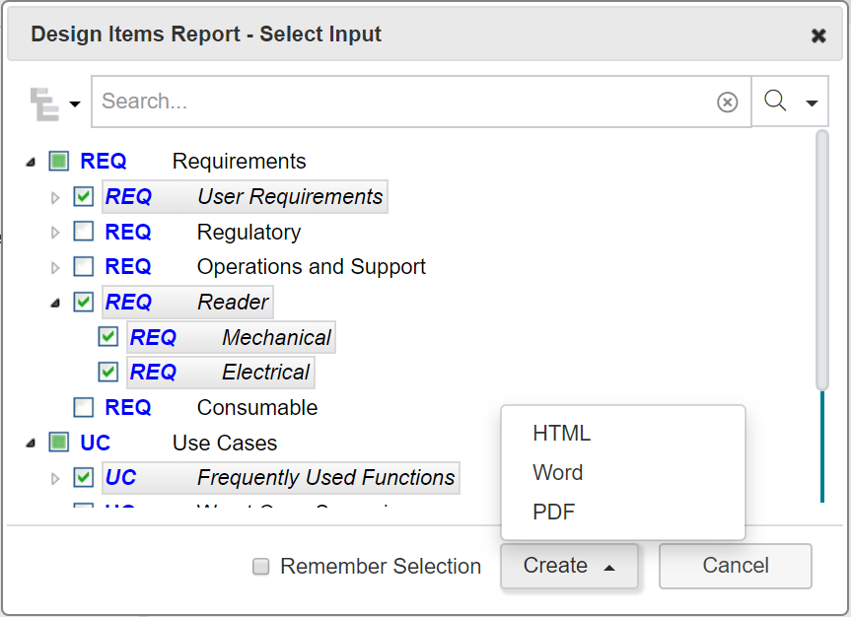
Task: Enable the Remember Selection checkbox
Action: [261, 567]
